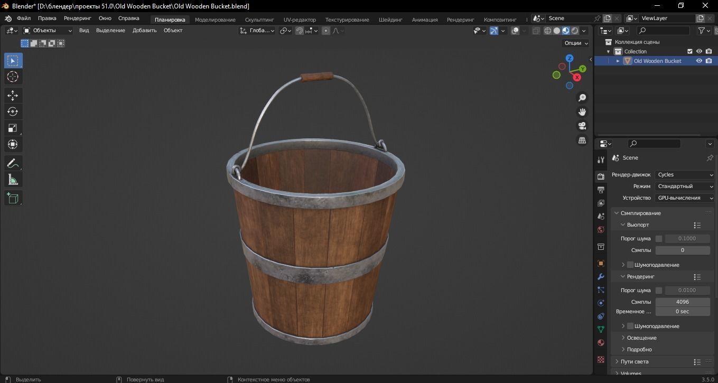The image size is (718, 383).
Task: Disable Old Wooden Bucket in renders
Action: pos(708,61)
